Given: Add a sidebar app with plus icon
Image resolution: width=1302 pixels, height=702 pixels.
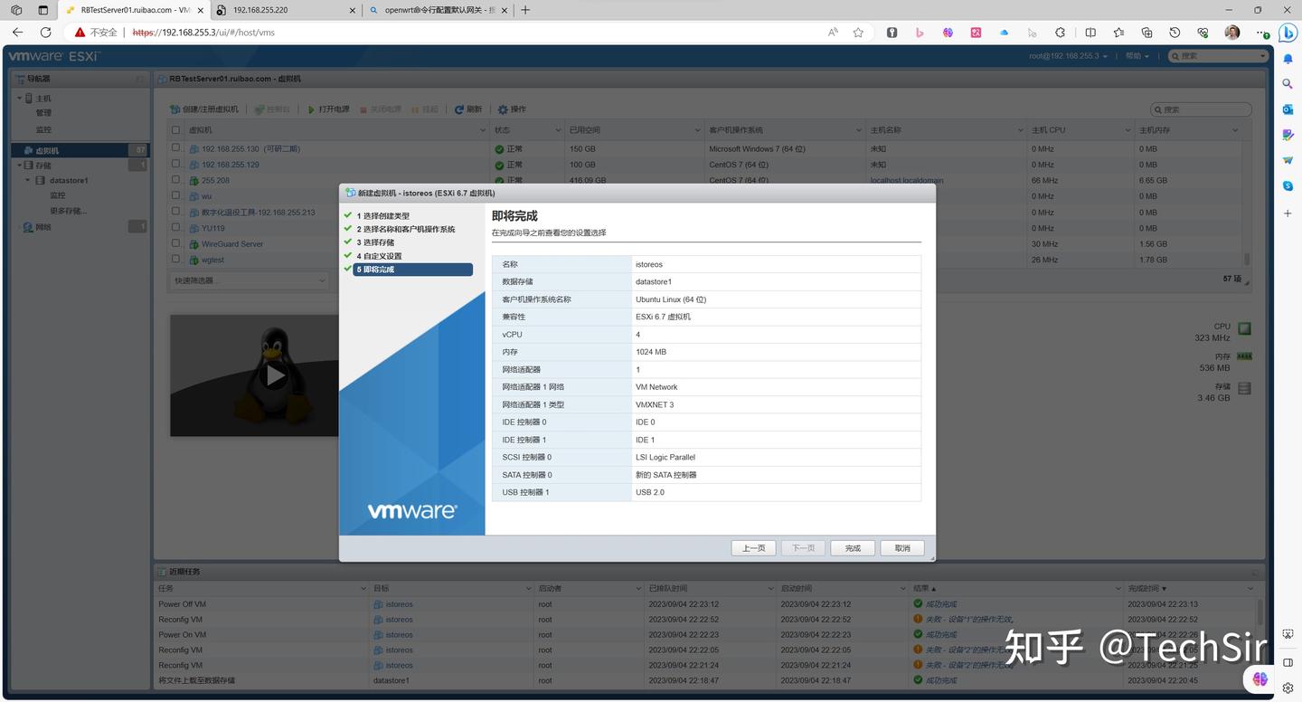Looking at the screenshot, I should point(1288,213).
